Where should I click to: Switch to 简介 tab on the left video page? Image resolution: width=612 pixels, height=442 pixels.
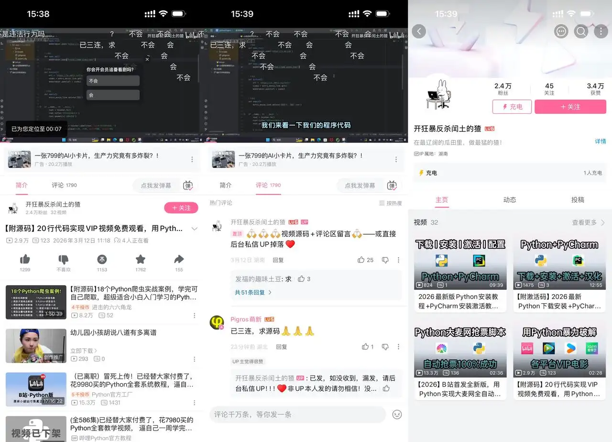pyautogui.click(x=22, y=186)
